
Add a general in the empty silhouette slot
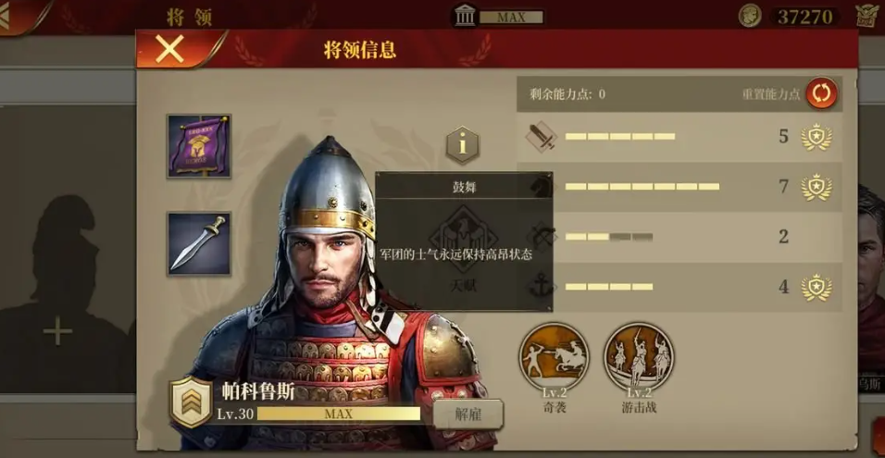click(57, 331)
